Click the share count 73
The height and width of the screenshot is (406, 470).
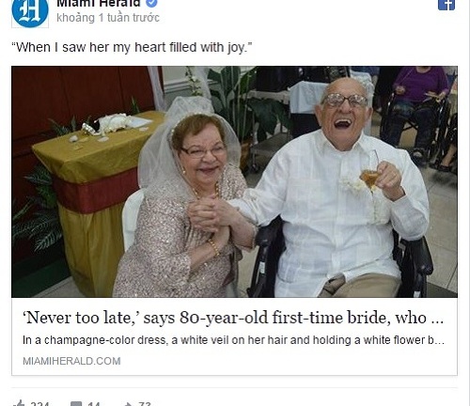coord(145,403)
